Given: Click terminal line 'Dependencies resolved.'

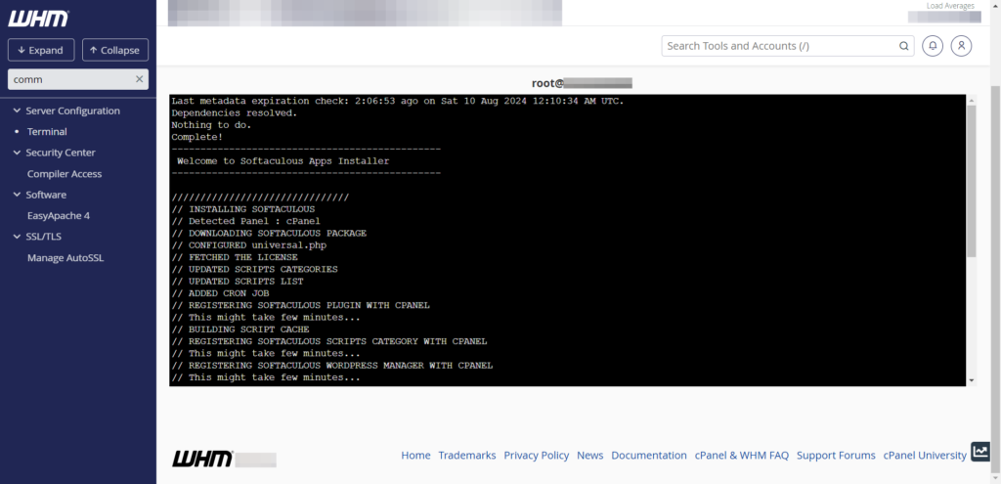Looking at the screenshot, I should click(x=235, y=113).
